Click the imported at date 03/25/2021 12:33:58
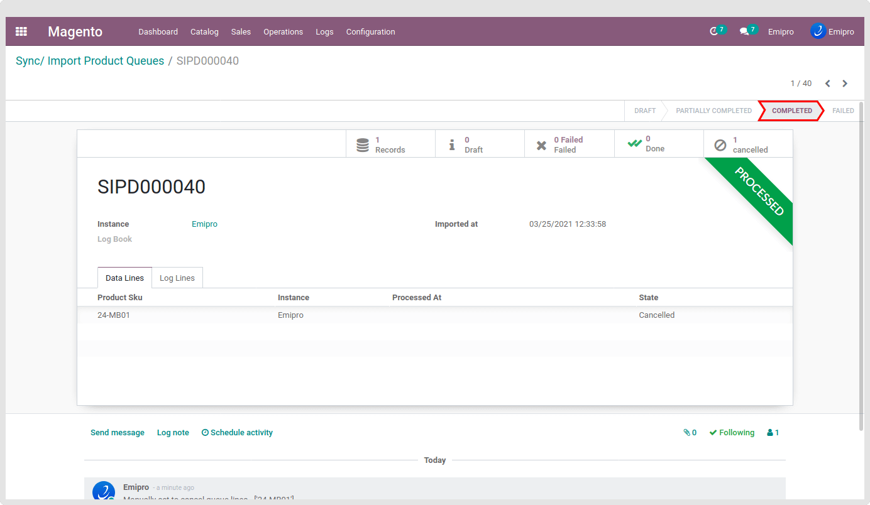This screenshot has height=505, width=870. [x=568, y=224]
